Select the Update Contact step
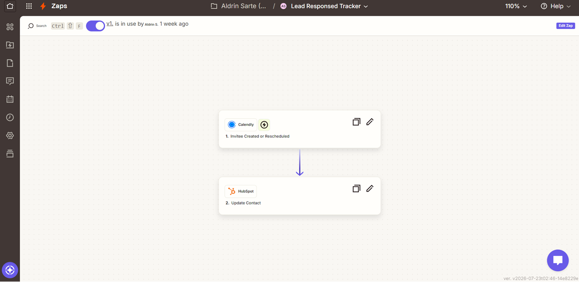579x282 pixels. [x=299, y=196]
